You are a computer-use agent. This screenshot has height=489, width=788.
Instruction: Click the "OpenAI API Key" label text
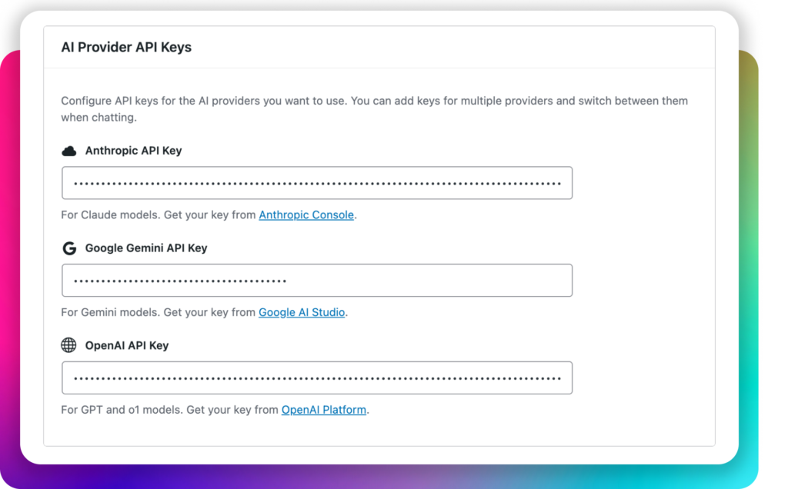[127, 345]
